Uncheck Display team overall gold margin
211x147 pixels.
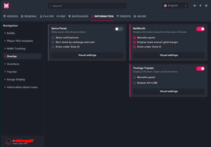(x=135, y=42)
